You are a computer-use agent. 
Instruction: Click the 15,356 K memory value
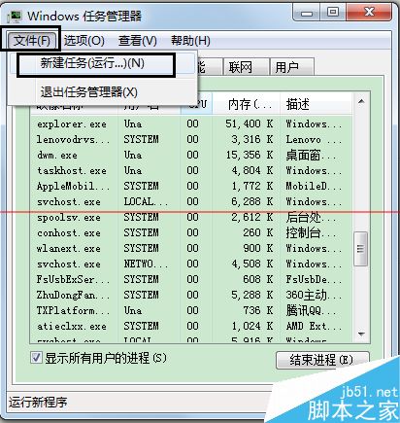tap(250, 155)
